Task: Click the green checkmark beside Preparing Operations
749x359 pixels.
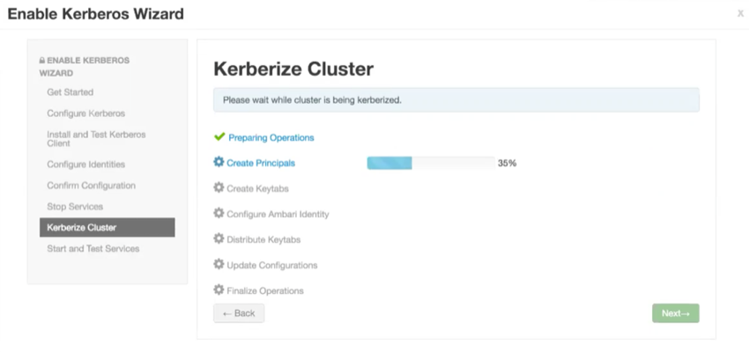Action: click(x=219, y=137)
